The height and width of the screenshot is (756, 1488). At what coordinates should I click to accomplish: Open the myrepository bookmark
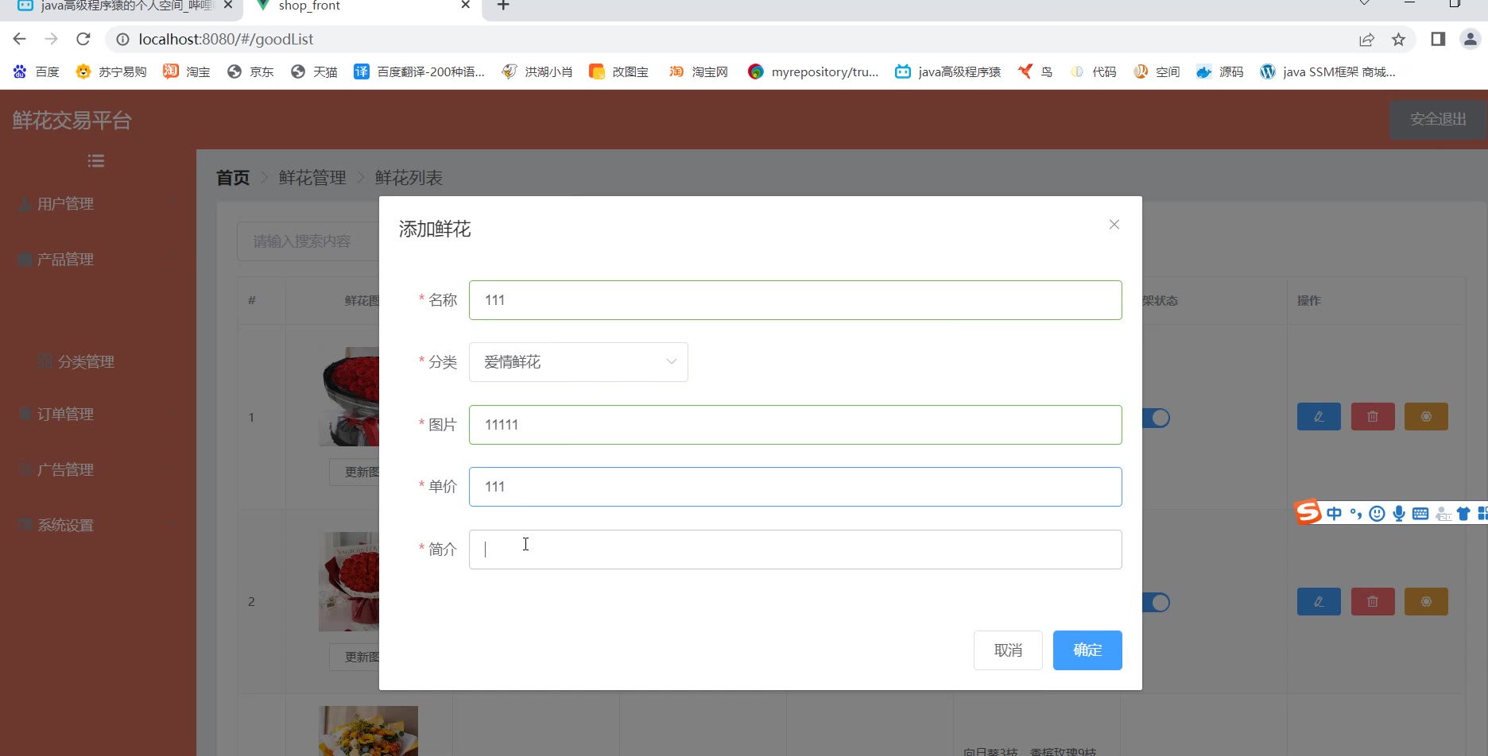pyautogui.click(x=813, y=71)
